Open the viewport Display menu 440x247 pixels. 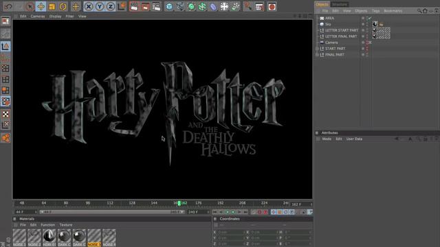coord(55,16)
